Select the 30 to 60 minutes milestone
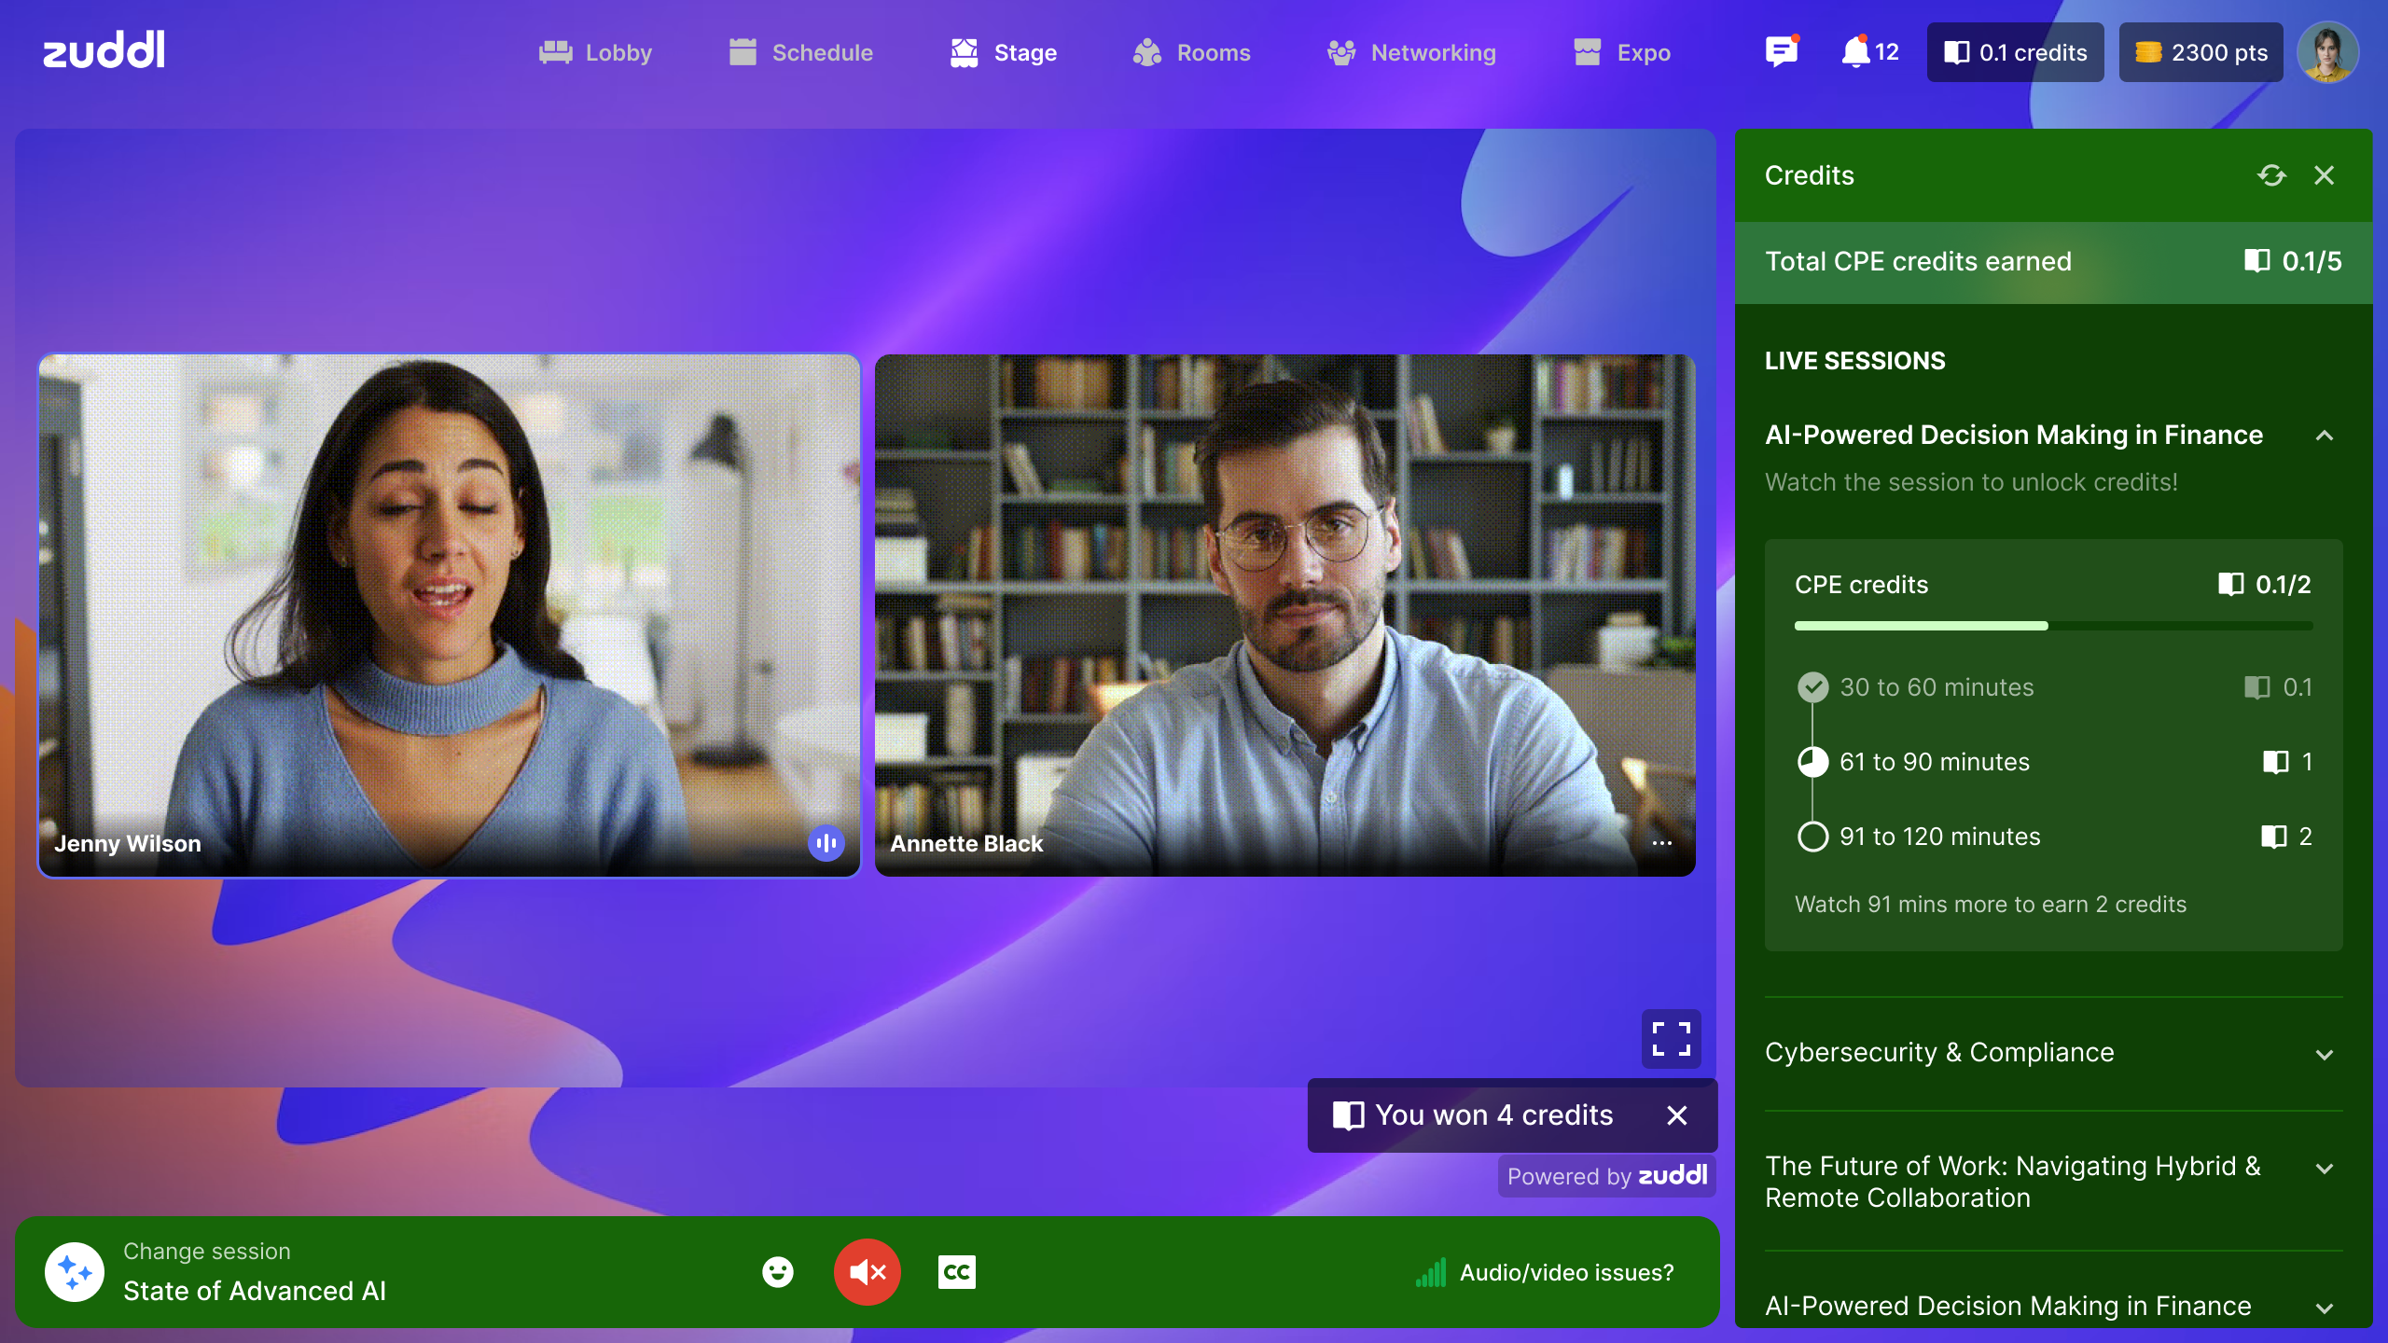Screen dimensions: 2388x1343 [x=2053, y=687]
